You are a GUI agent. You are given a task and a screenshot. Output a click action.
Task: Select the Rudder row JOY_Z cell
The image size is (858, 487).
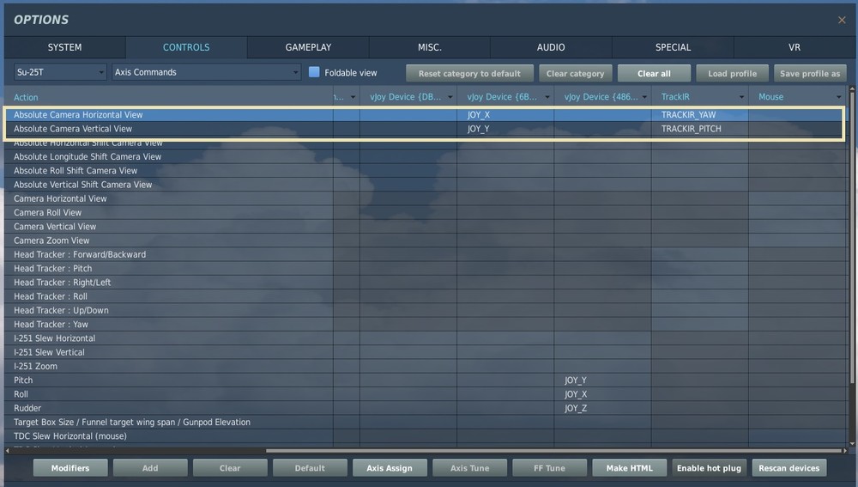point(602,408)
